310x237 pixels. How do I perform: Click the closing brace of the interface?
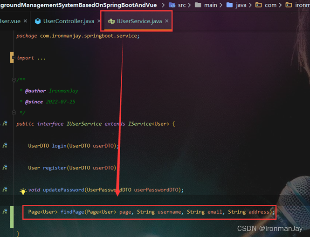(18, 234)
